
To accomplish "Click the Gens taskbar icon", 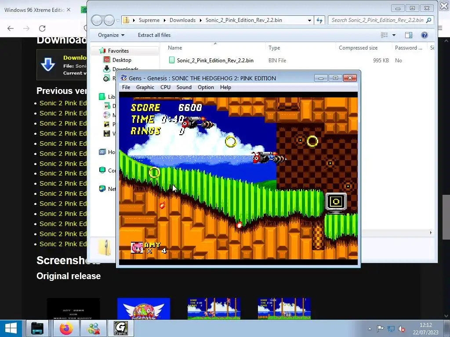I will click(120, 328).
